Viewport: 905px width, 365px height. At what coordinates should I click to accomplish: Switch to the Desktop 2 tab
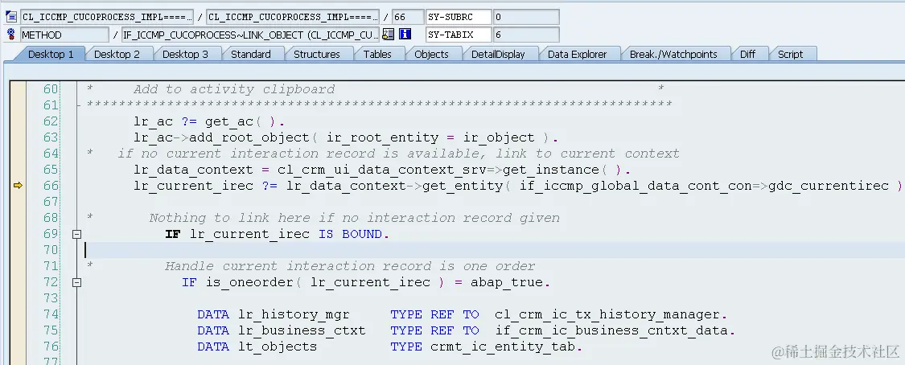tap(117, 54)
